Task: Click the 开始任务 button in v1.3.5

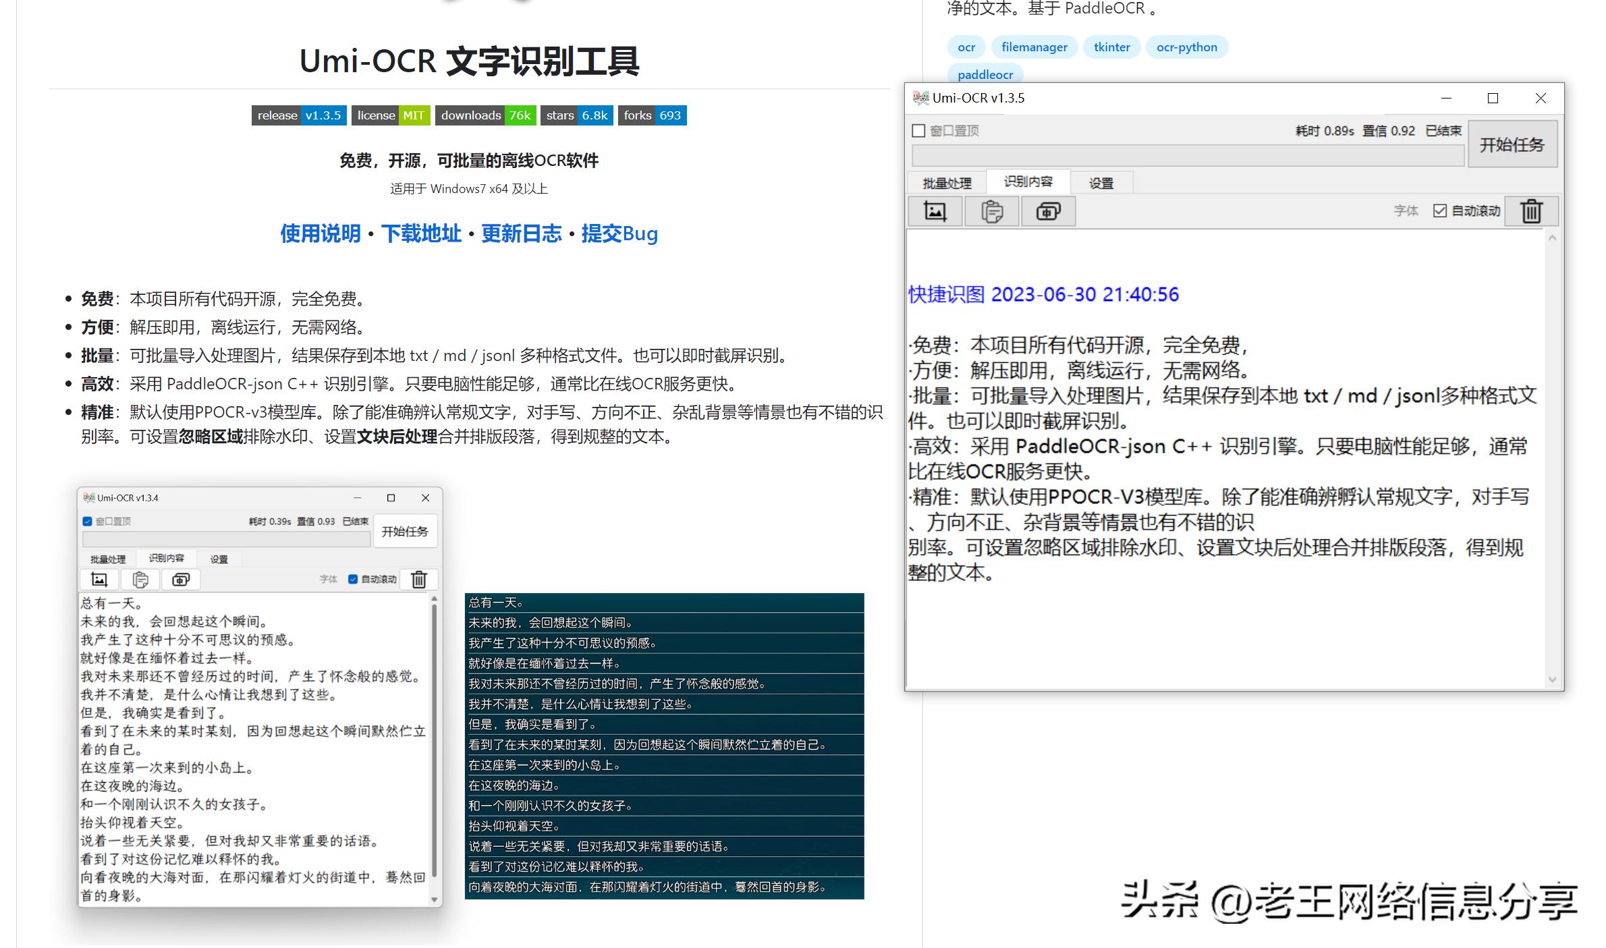Action: 1513,144
